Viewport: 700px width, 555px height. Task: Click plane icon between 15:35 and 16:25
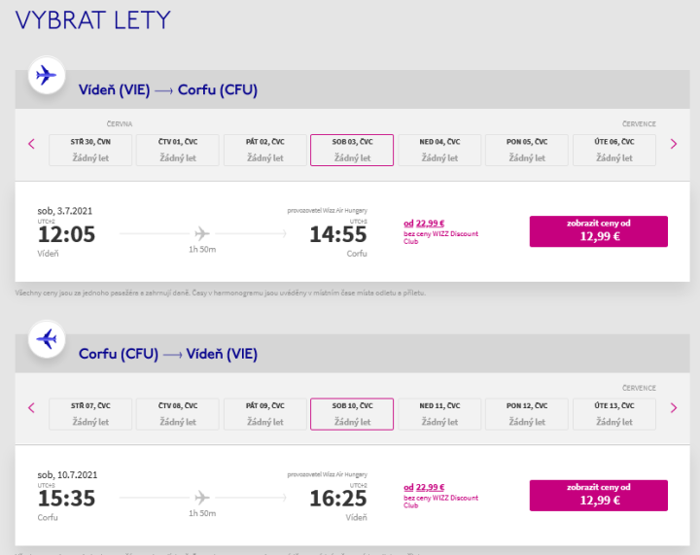[202, 497]
